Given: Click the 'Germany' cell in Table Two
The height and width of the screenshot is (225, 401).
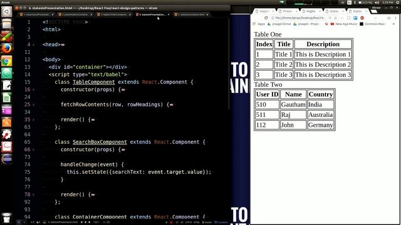Looking at the screenshot, I should (x=320, y=125).
